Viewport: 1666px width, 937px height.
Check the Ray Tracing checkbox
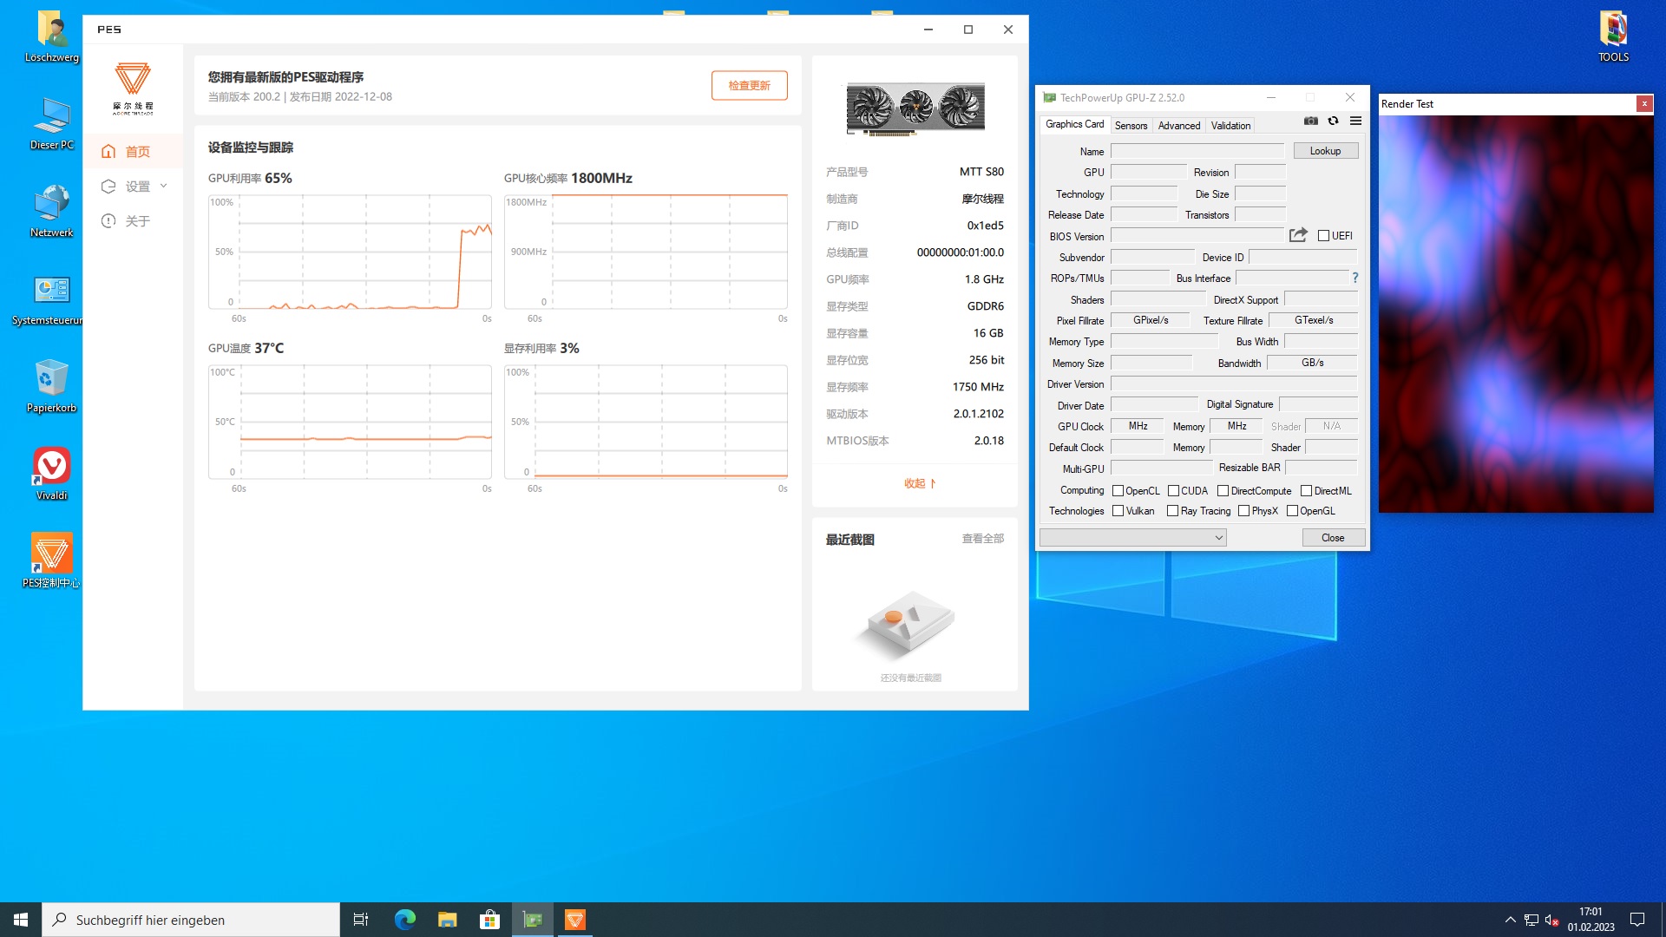(x=1173, y=511)
